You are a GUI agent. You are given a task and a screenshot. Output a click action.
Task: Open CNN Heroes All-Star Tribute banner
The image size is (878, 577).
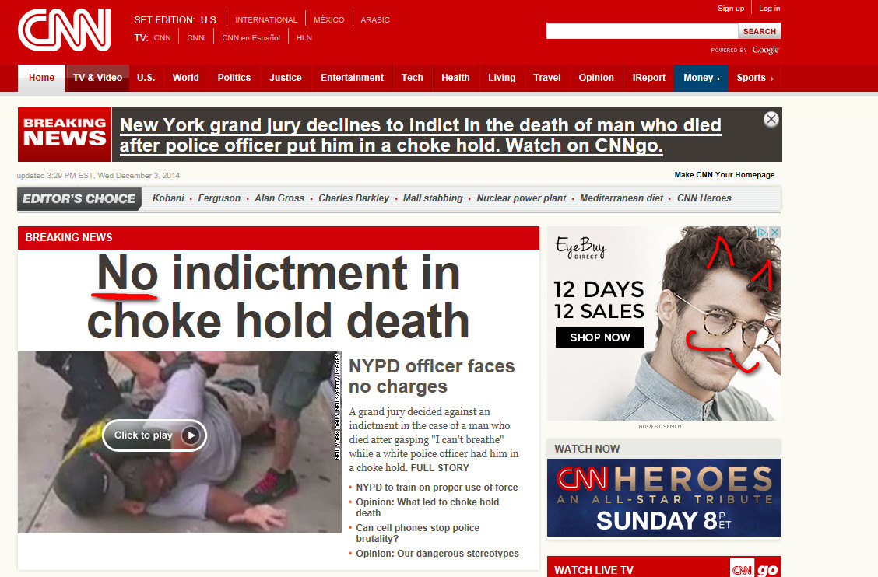tap(663, 498)
